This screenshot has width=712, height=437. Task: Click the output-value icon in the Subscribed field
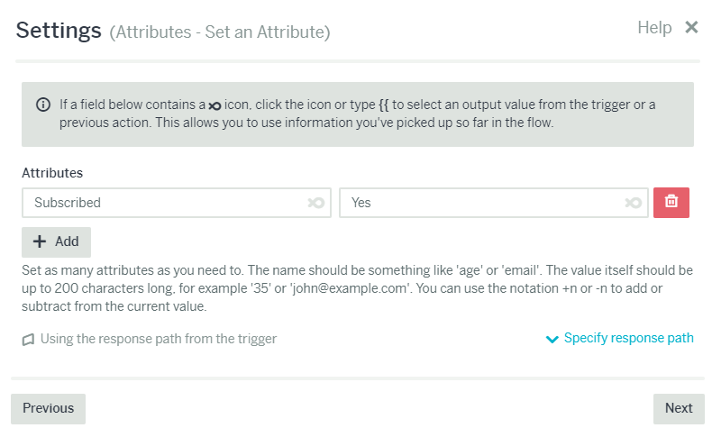pos(316,203)
